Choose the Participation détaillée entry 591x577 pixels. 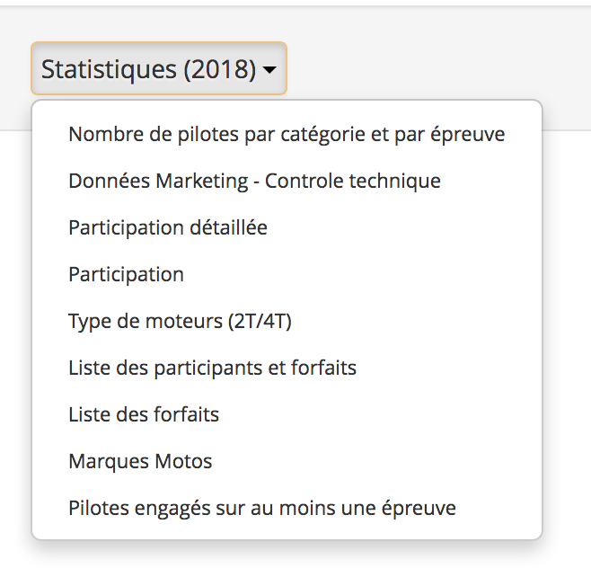click(168, 228)
